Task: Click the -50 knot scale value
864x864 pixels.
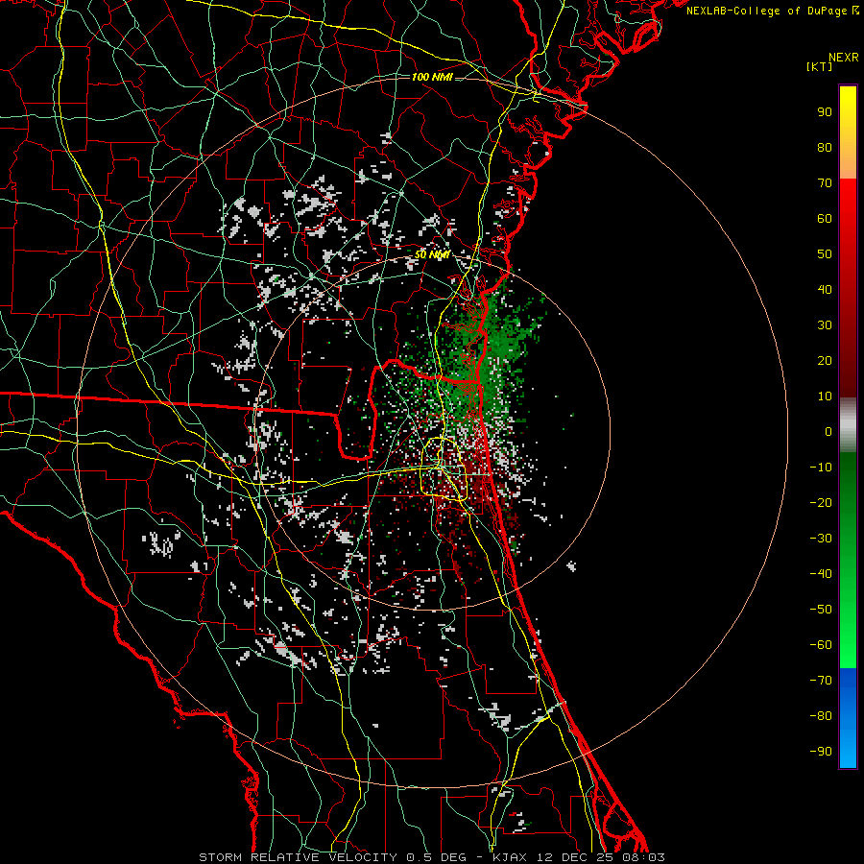Action: [821, 610]
